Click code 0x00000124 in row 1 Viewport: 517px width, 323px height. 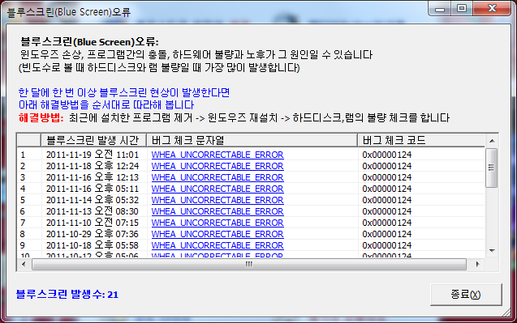(x=387, y=155)
